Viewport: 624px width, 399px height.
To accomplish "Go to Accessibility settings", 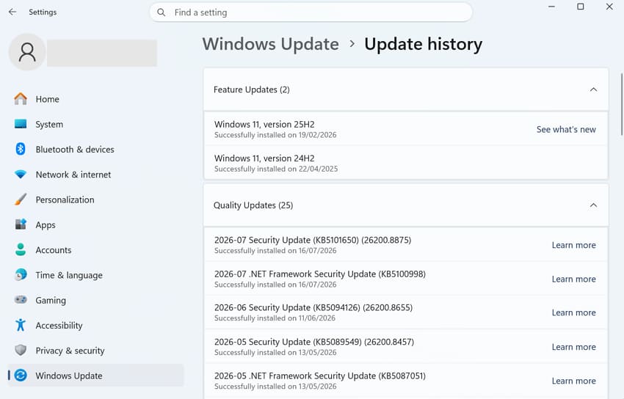I will click(95, 325).
